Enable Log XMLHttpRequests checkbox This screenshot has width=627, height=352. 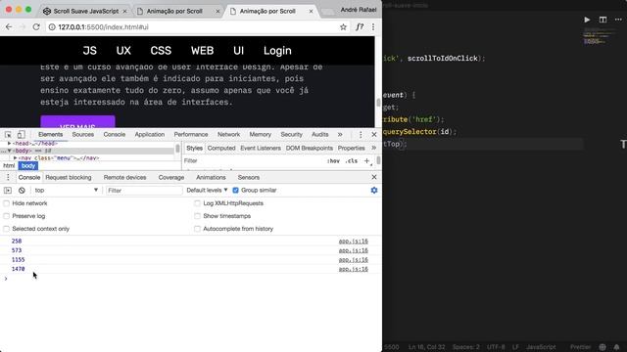pos(197,203)
